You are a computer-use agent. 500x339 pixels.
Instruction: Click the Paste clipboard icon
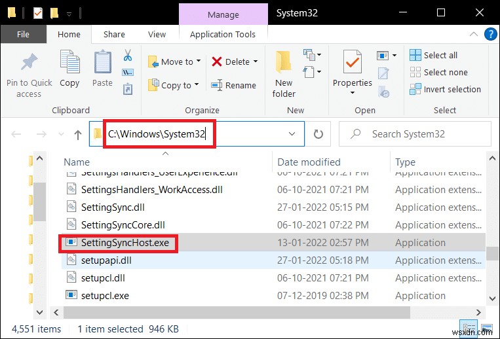[102, 63]
